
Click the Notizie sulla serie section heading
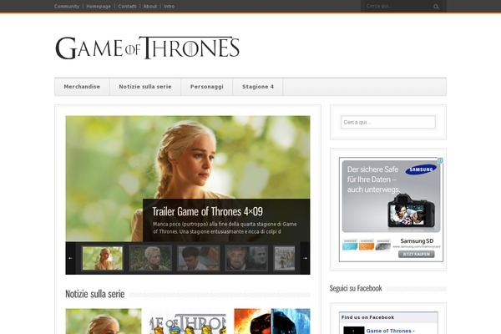pyautogui.click(x=95, y=294)
